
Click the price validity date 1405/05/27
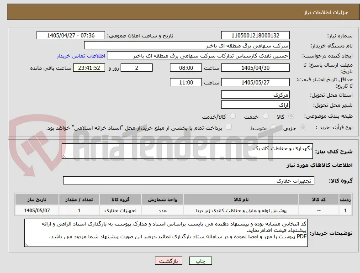pos(255,82)
